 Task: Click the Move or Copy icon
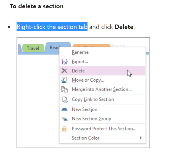[x=64, y=80]
